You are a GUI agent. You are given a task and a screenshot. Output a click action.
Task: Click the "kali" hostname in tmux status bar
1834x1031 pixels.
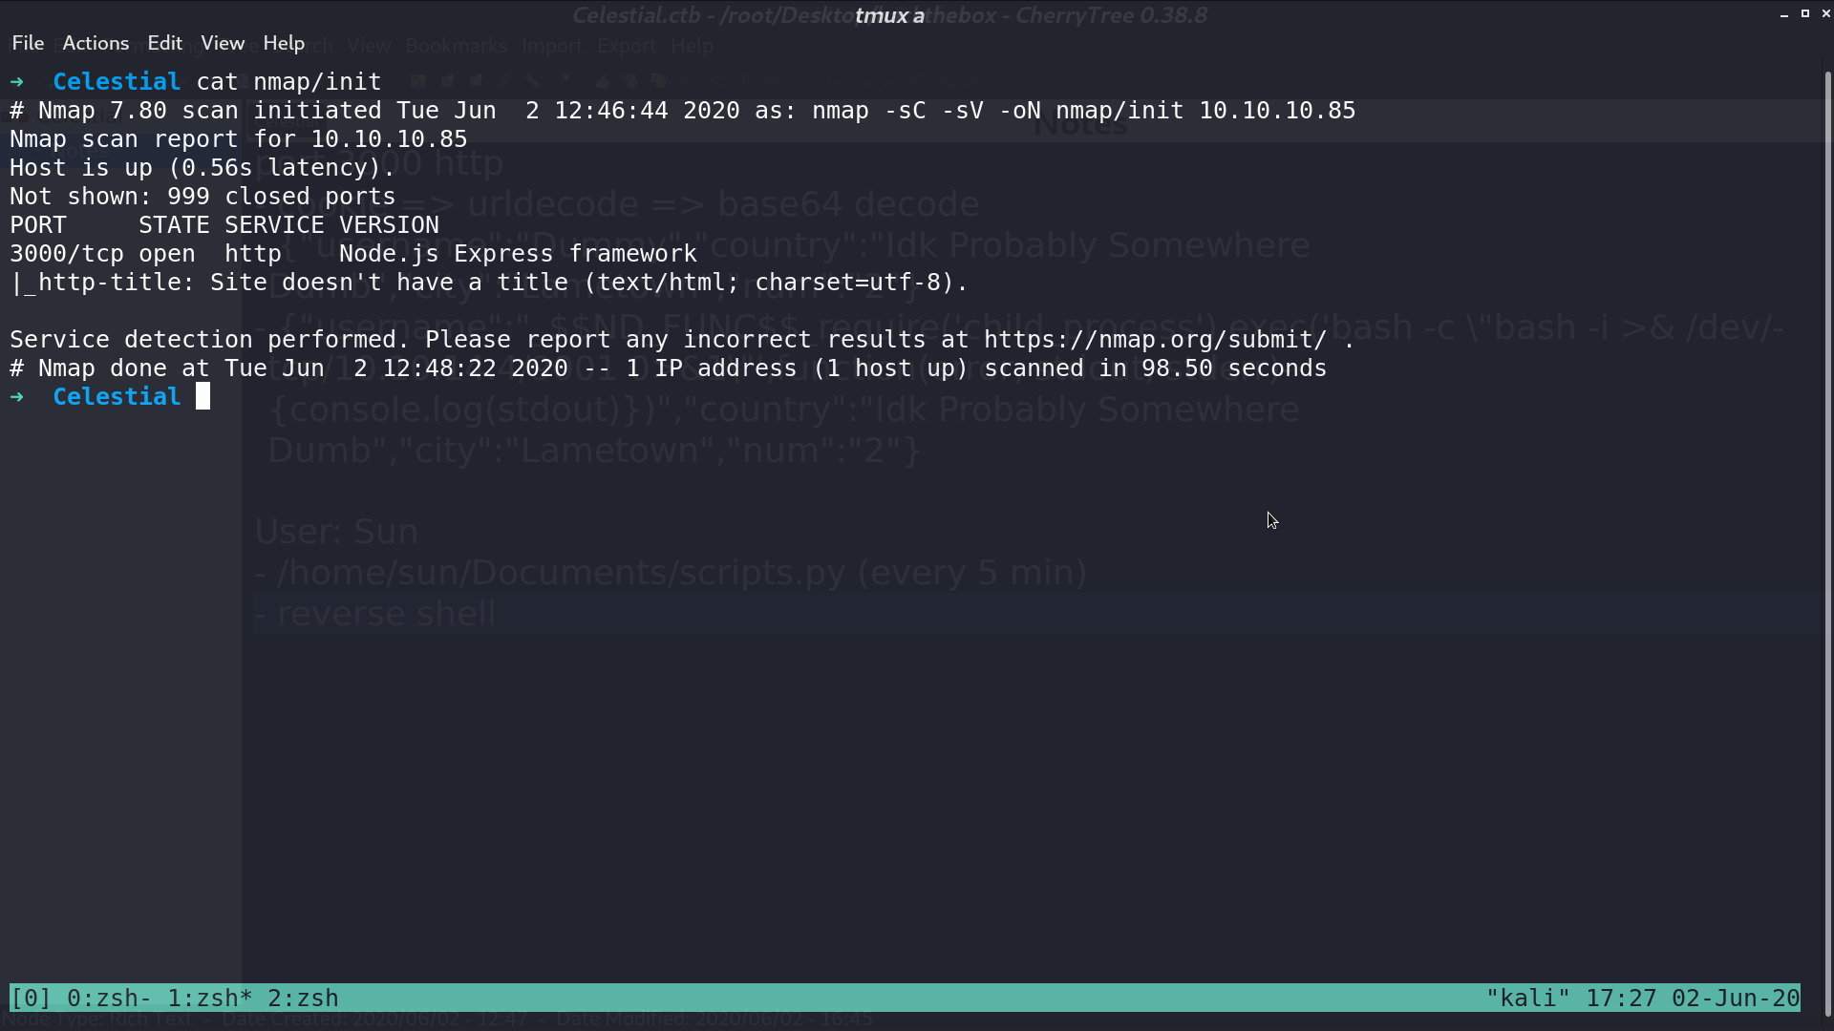(x=1528, y=999)
